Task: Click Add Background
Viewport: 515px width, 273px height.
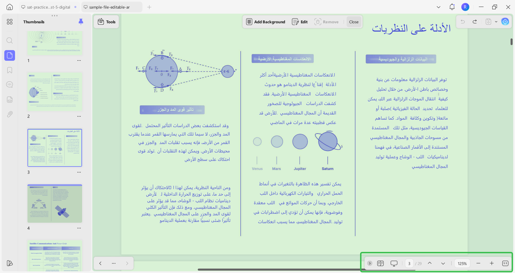Action: [266, 22]
